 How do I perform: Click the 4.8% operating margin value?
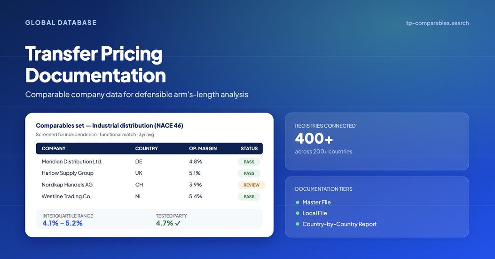coord(196,162)
